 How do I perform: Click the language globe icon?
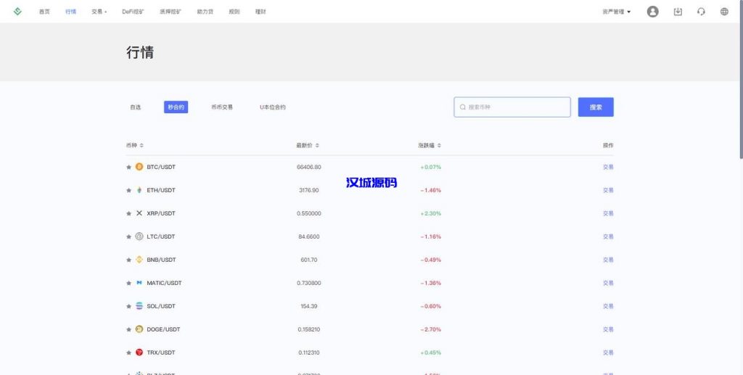tap(724, 12)
